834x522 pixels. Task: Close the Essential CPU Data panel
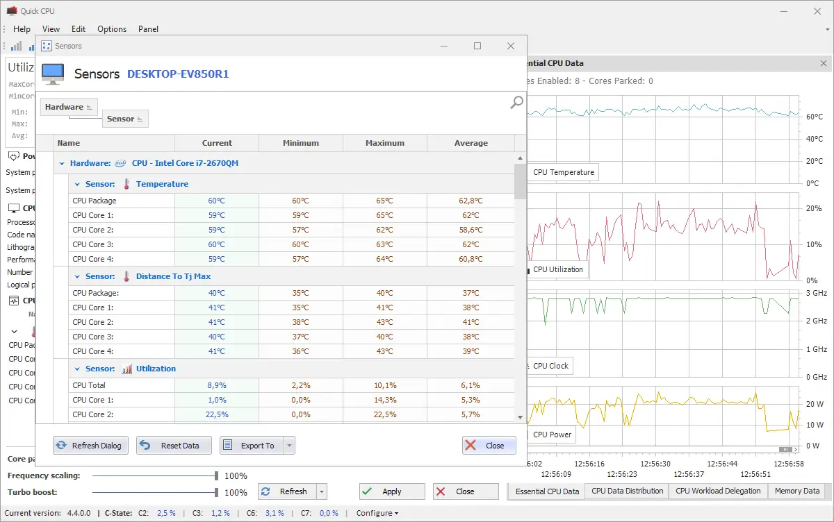pos(824,63)
